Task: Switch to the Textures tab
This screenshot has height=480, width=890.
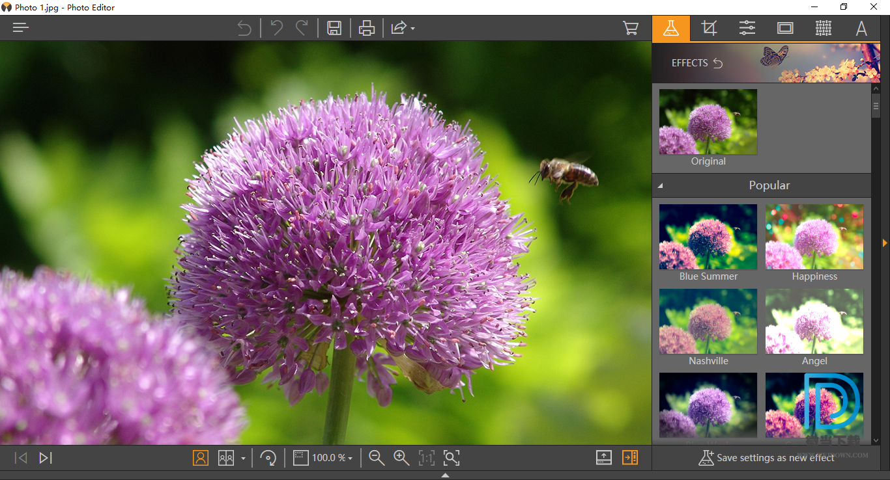Action: (824, 28)
